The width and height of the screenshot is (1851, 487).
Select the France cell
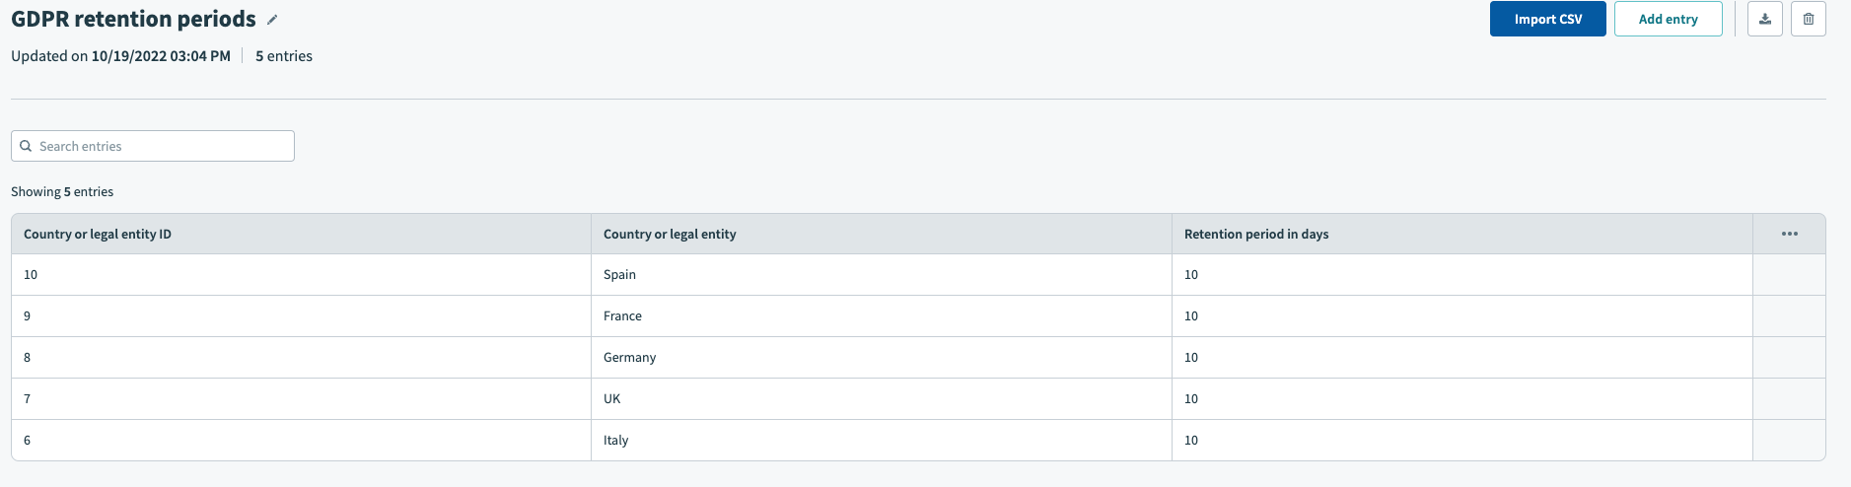point(622,316)
